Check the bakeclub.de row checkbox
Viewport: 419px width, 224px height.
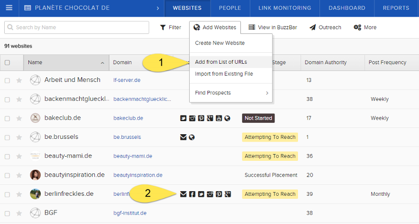pyautogui.click(x=7, y=119)
